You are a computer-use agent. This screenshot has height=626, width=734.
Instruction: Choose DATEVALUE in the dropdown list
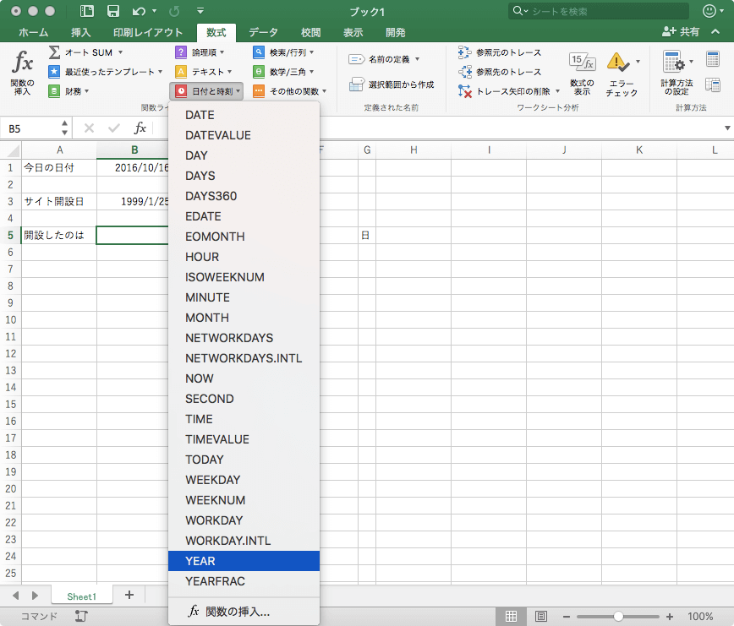(x=244, y=135)
